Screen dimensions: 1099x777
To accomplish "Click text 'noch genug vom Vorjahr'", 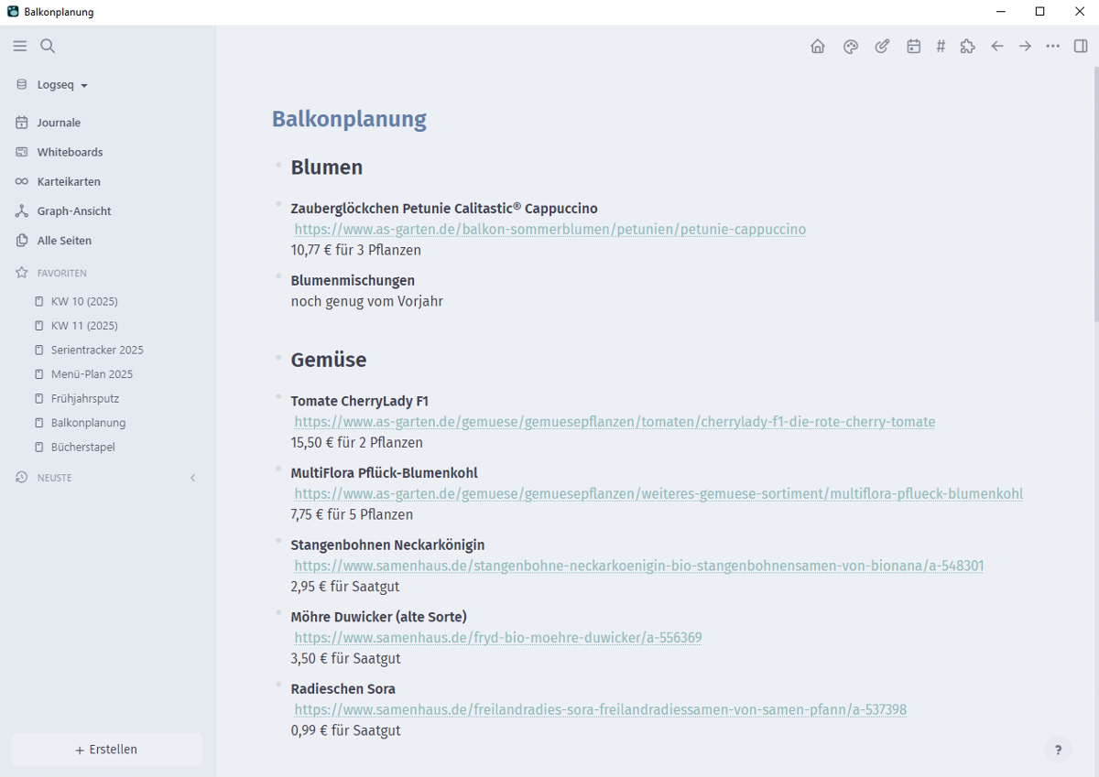I will point(367,301).
